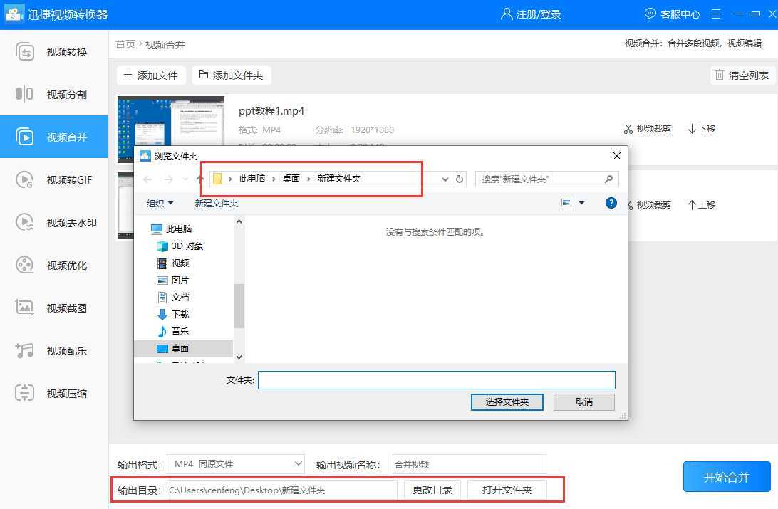The image size is (778, 509).
Task: Click the refresh icon in address bar
Action: 460,179
